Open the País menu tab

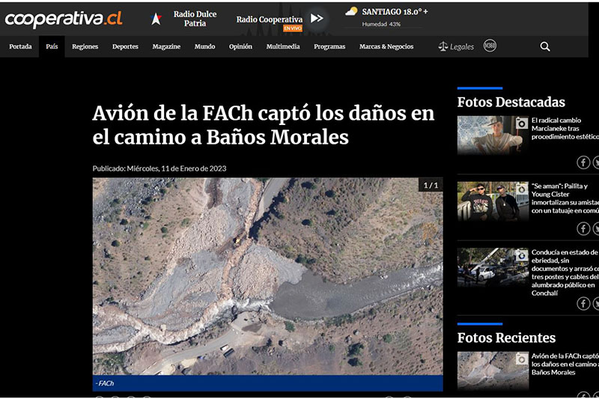tap(52, 46)
